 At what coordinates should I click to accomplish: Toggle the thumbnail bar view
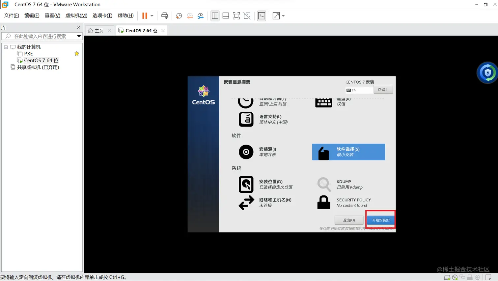tap(226, 16)
